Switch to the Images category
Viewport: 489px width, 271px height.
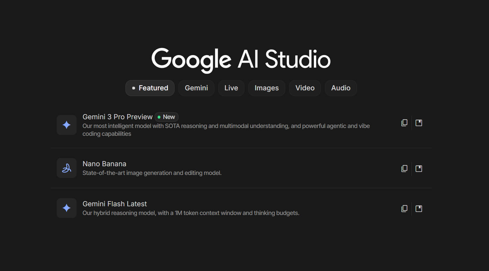pos(267,88)
